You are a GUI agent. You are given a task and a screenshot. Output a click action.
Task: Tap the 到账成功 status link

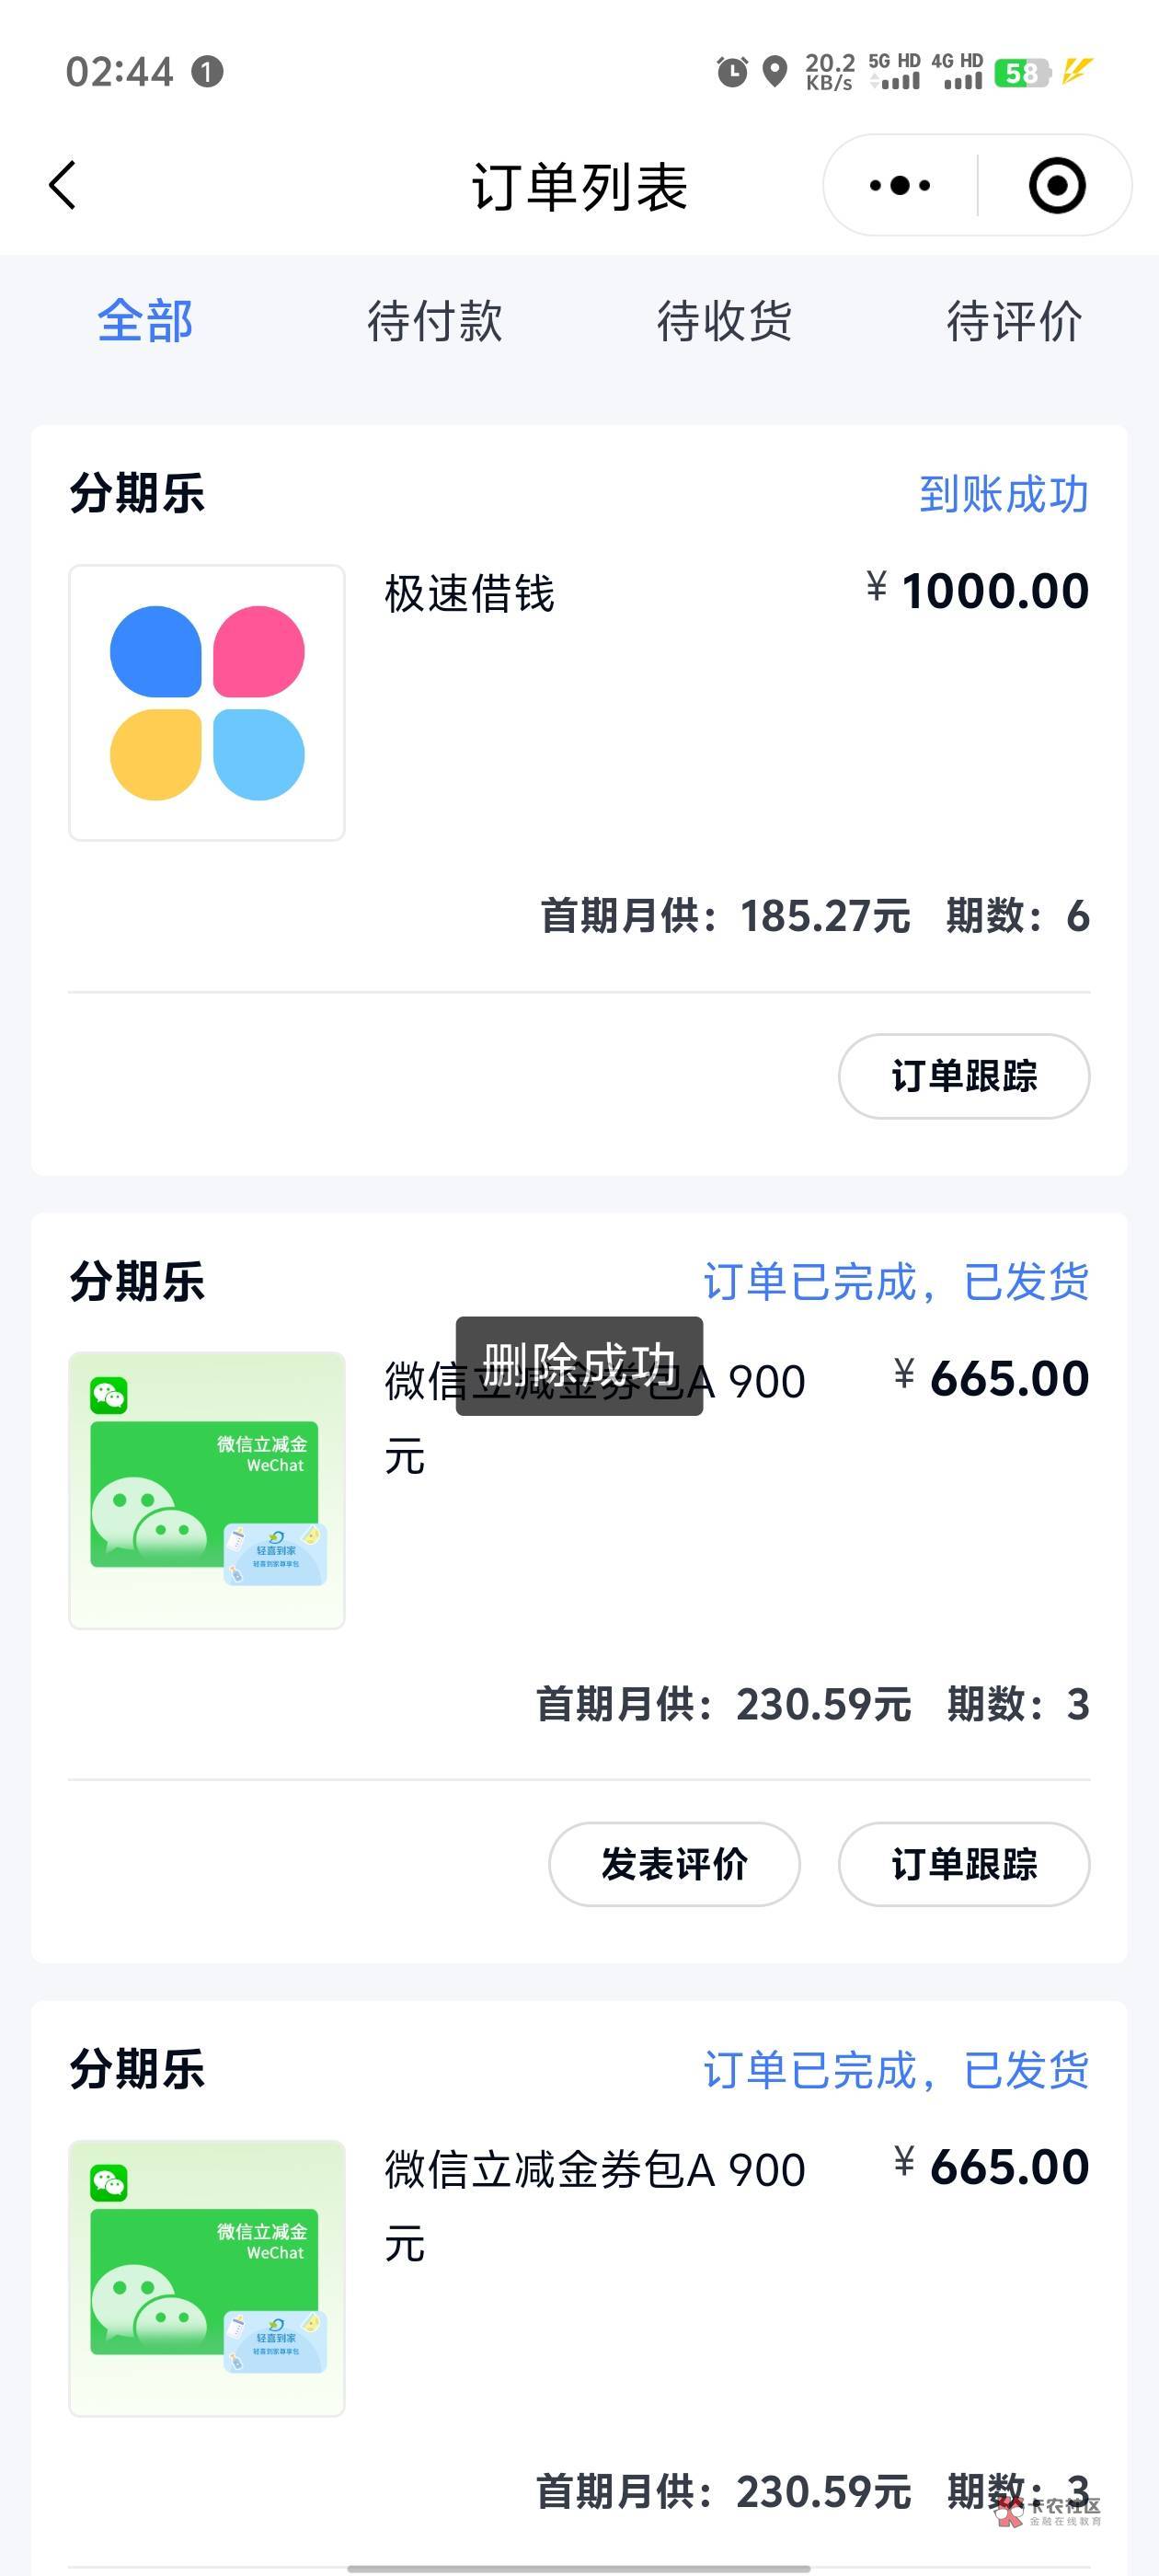(x=1003, y=494)
